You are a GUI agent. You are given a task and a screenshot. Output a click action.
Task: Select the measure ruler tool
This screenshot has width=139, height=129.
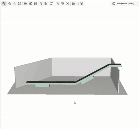point(58,4)
